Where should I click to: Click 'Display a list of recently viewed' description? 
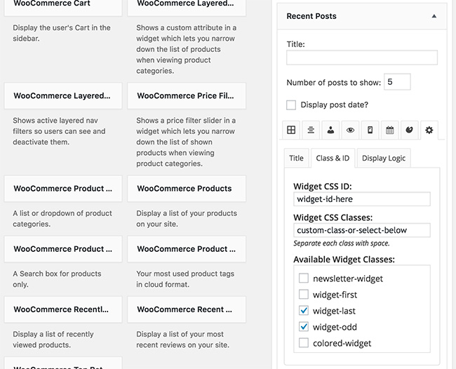pyautogui.click(x=53, y=340)
